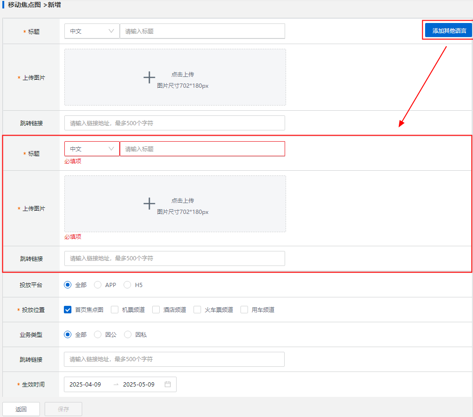Click the second 点击上传 upload text
Screen dimensions: 473x417
point(183,201)
